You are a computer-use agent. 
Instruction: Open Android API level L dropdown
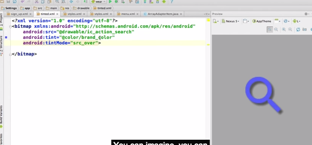(x=296, y=21)
